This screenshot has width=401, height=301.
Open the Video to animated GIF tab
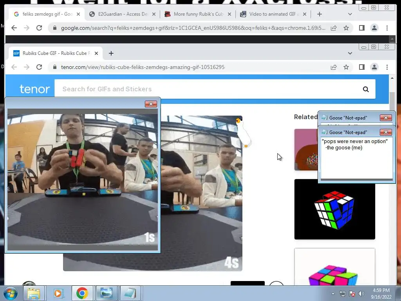[273, 14]
